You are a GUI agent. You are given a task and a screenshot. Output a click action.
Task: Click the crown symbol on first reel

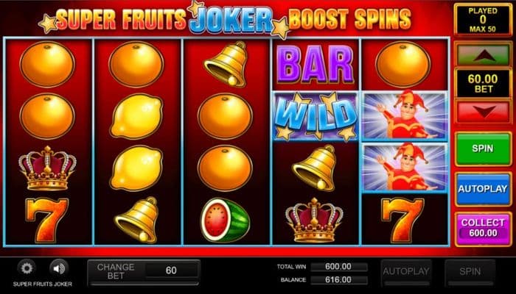(47, 168)
